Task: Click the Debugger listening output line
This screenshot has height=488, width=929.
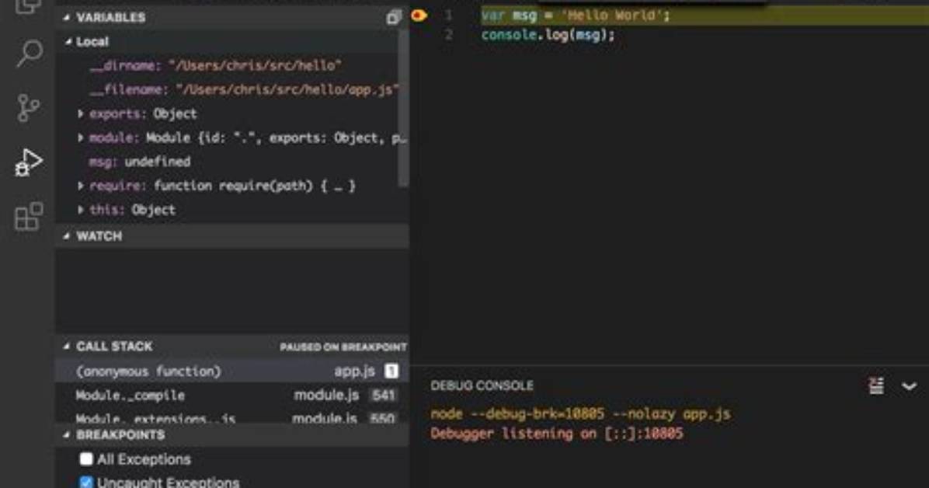Action: pyautogui.click(x=557, y=434)
